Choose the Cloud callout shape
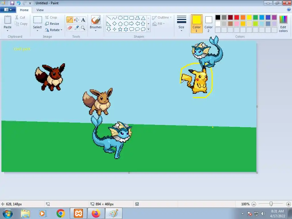 143,29
